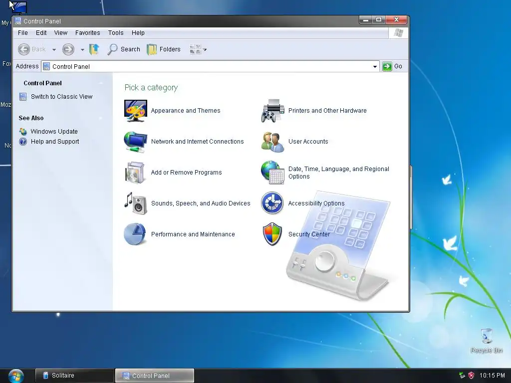Click the Network and Internet Connections label
The image size is (511, 383).
[197, 142]
